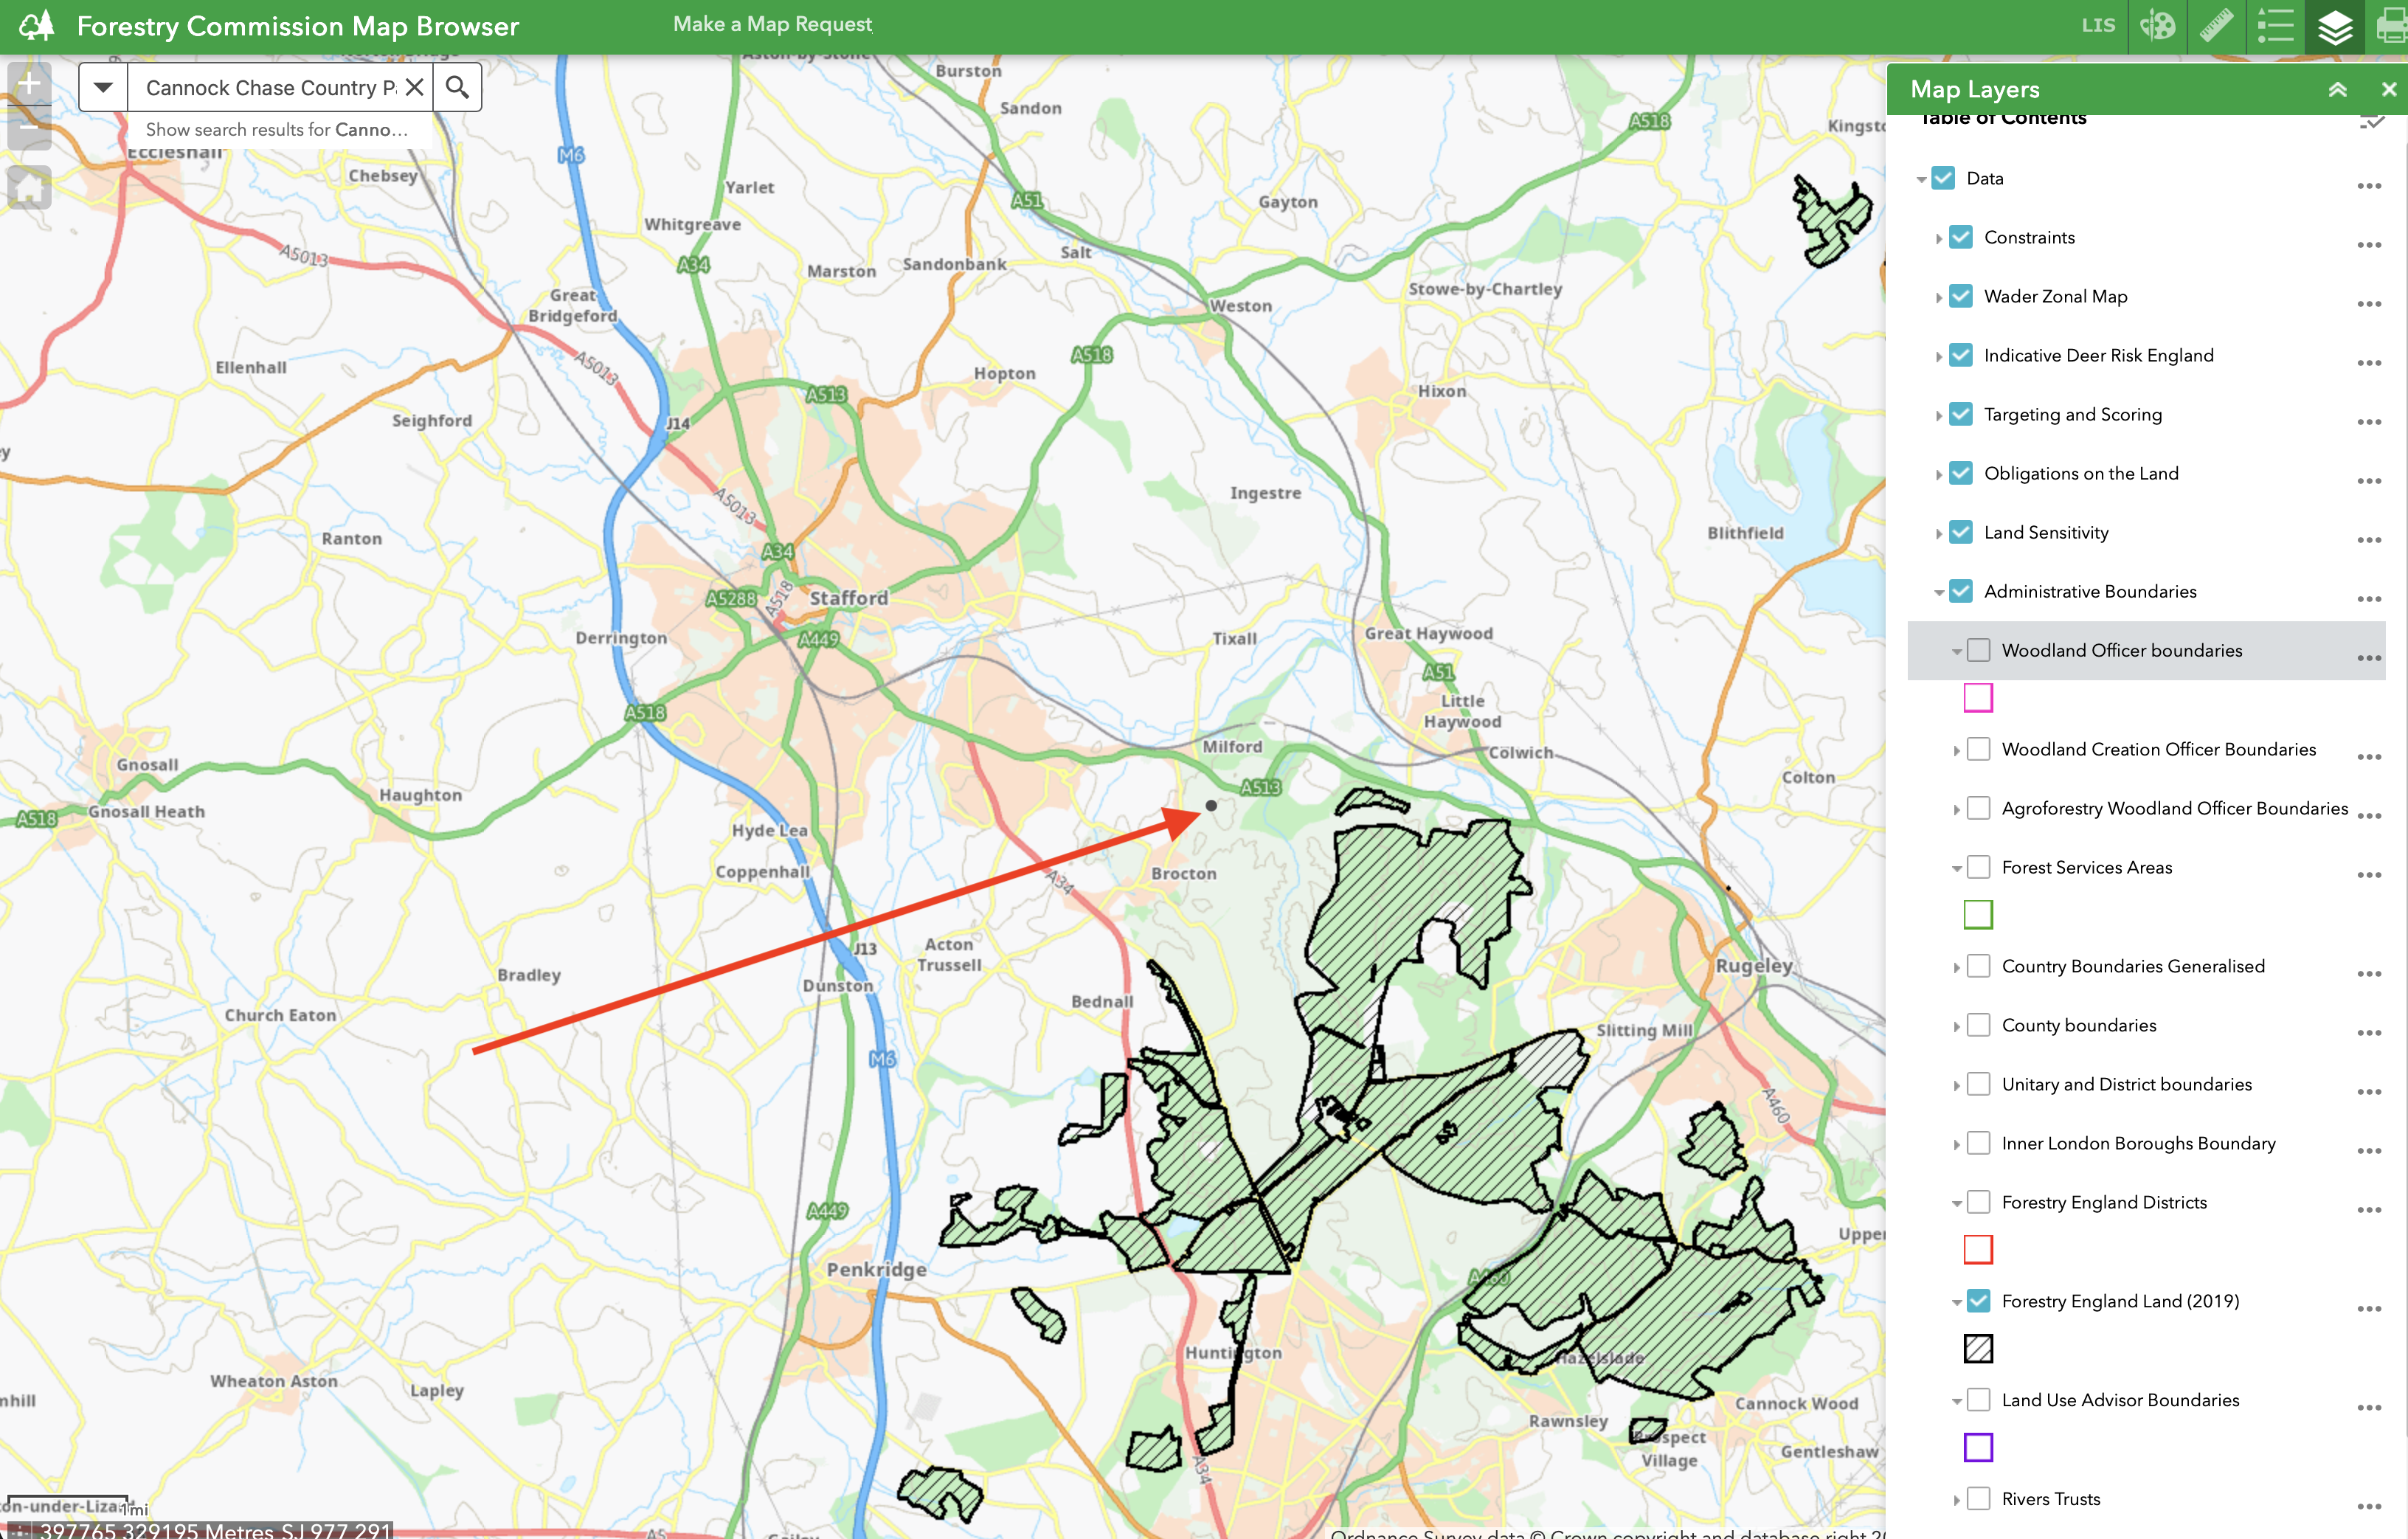Collapse Land Use Advisor Boundaries legend
This screenshot has height=1539, width=2408.
(1956, 1402)
